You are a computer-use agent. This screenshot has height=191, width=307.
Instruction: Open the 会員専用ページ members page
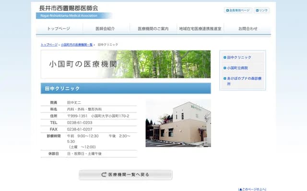238,10
